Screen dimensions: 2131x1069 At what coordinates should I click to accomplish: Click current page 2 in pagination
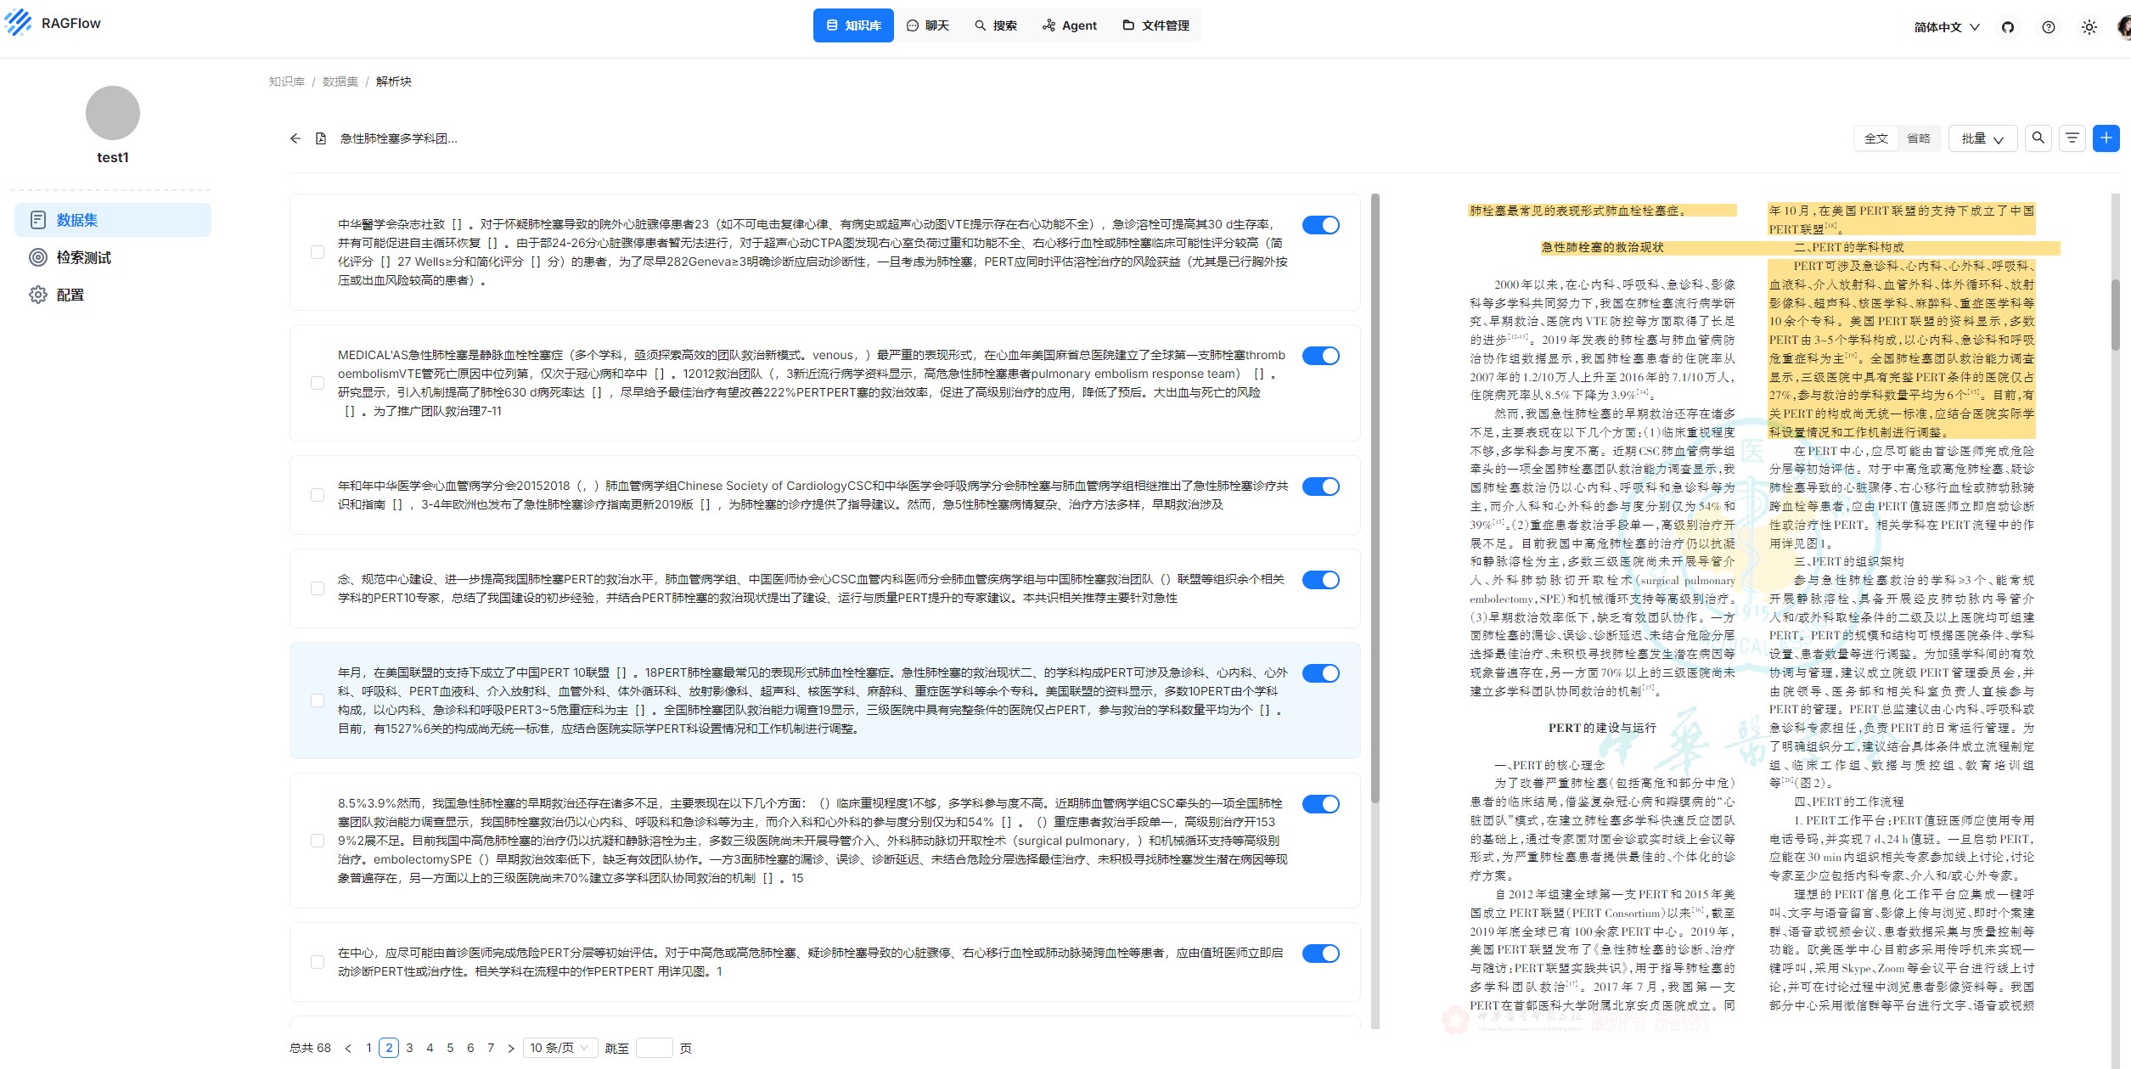(389, 1048)
